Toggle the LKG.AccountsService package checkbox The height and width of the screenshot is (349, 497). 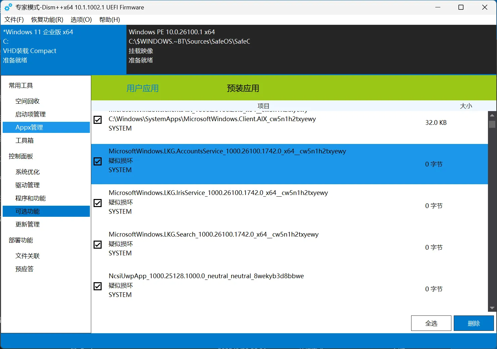pos(98,161)
